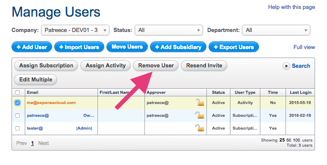The image size is (327, 165).
Task: Open the tester@ user link
Action: (x=35, y=128)
